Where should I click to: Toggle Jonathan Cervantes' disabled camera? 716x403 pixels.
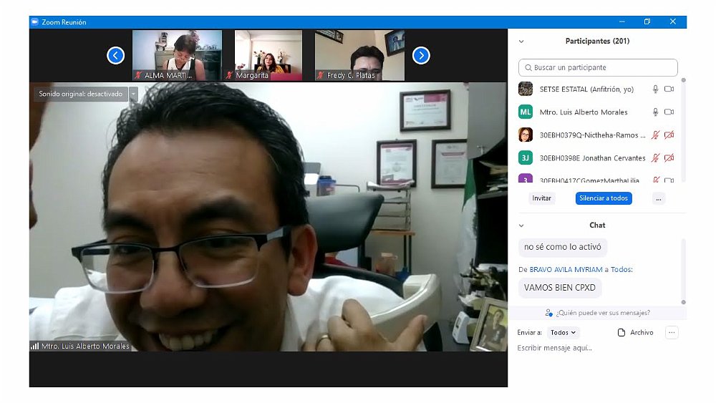pos(669,158)
